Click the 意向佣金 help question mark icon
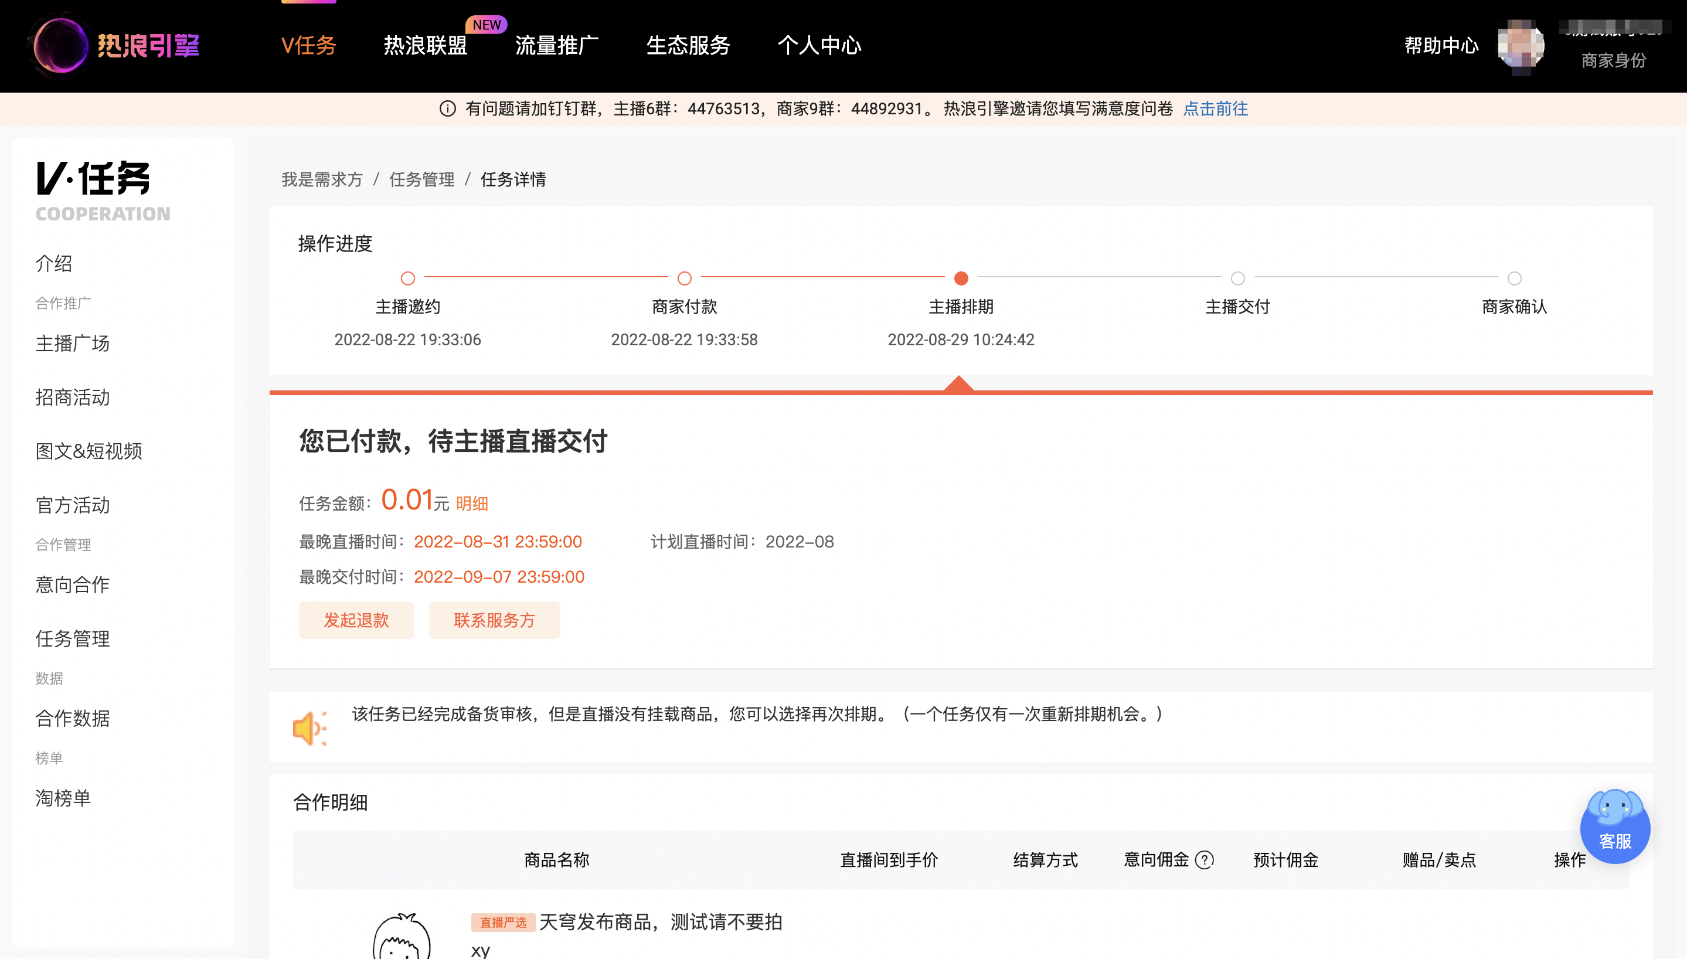Screen dimensions: 1687x959 tap(1205, 860)
